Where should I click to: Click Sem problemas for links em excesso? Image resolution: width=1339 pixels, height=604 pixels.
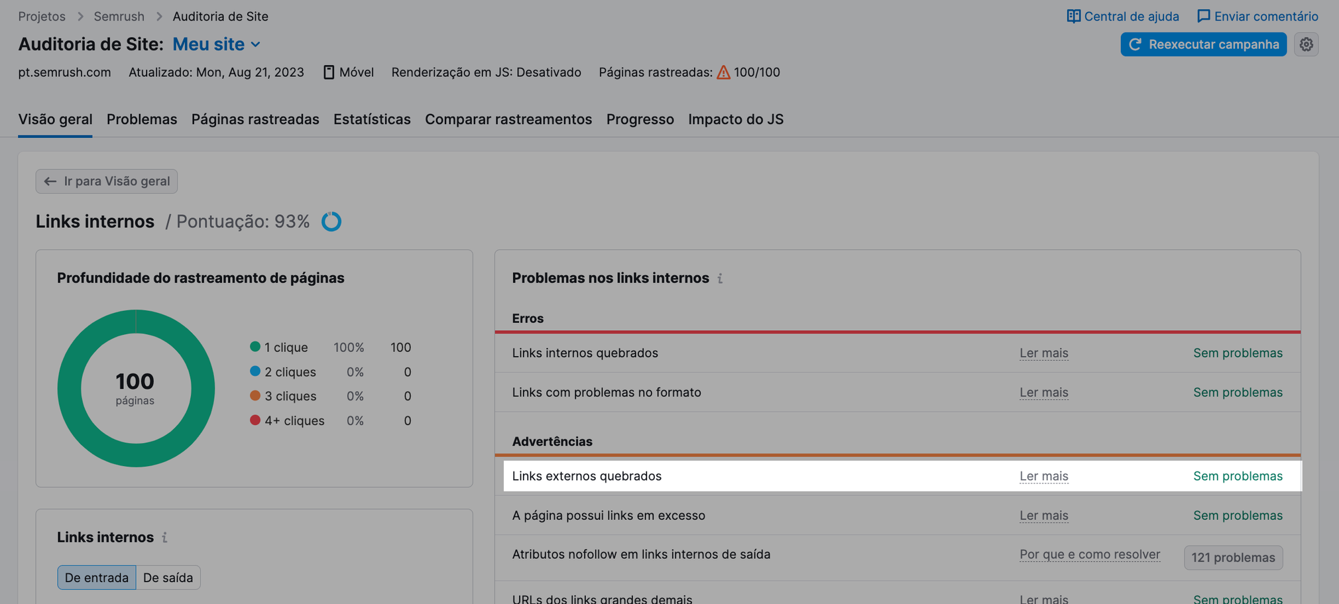tap(1238, 515)
